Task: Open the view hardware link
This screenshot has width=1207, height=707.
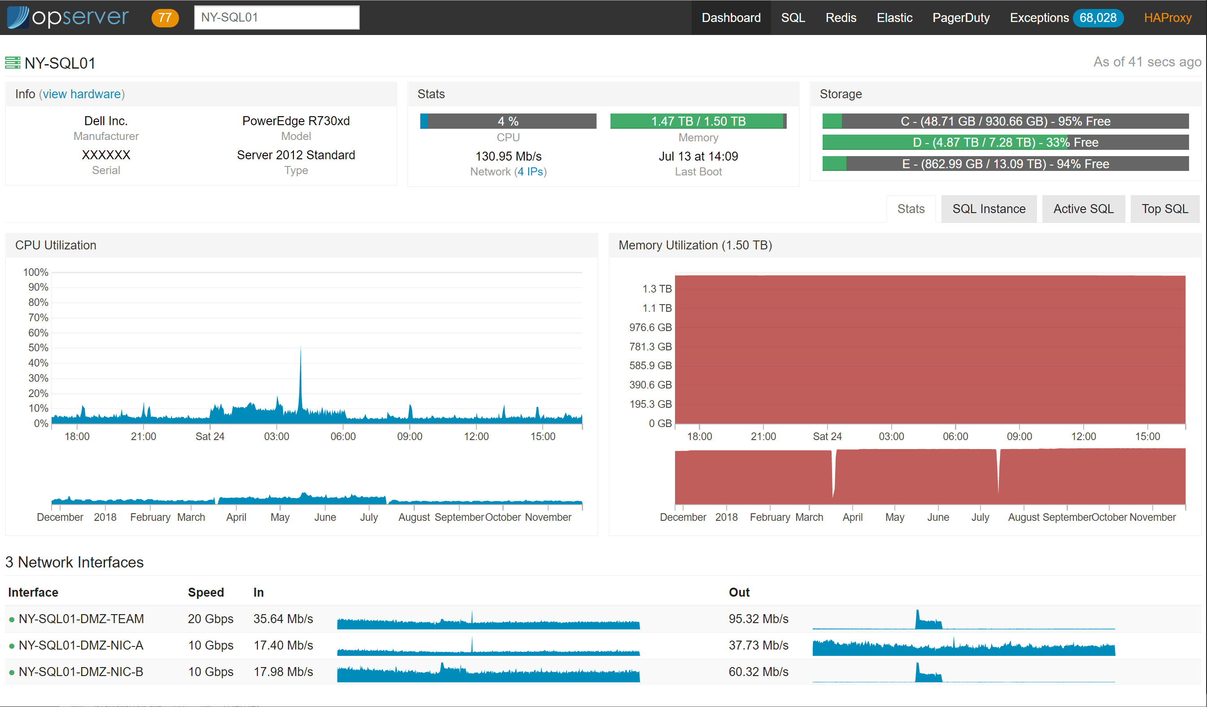Action: (x=82, y=94)
